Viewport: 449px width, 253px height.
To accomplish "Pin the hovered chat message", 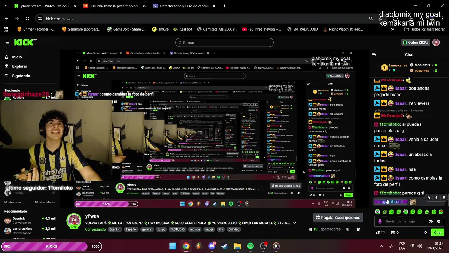I will click(x=436, y=198).
